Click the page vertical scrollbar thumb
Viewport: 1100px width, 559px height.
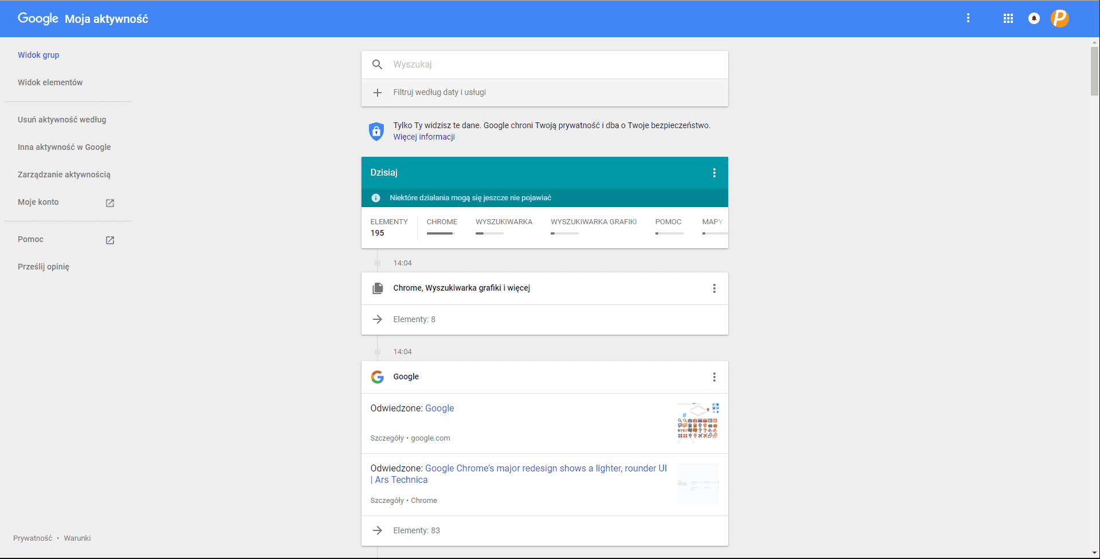(x=1094, y=71)
